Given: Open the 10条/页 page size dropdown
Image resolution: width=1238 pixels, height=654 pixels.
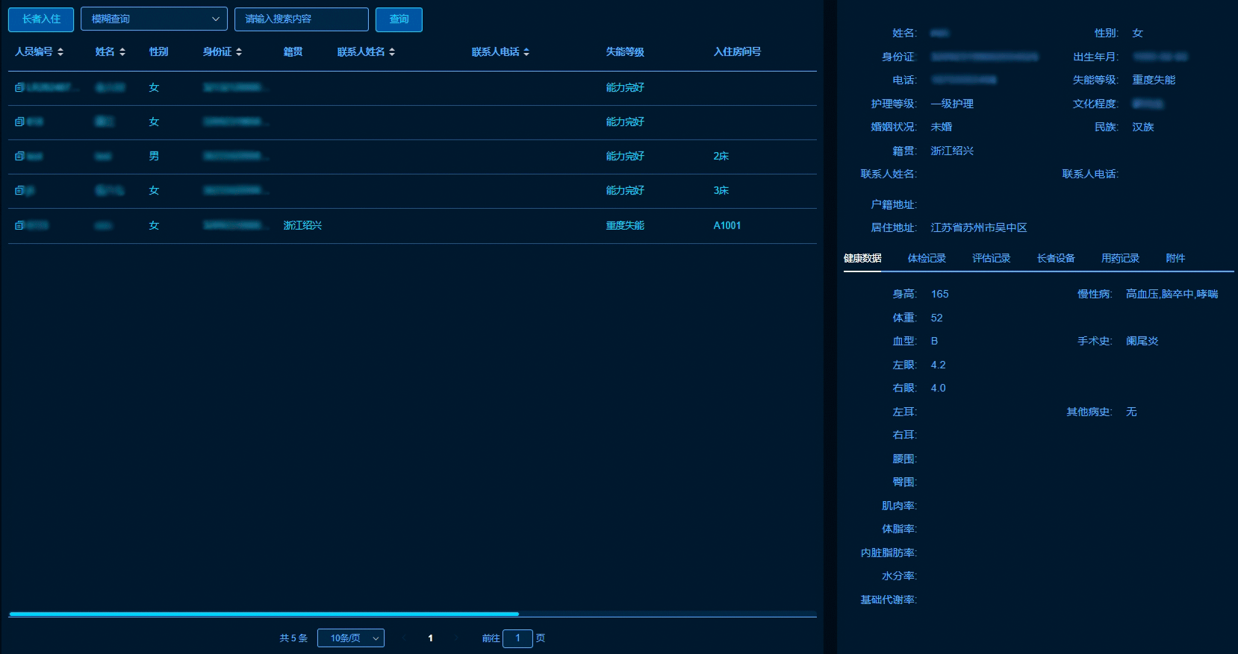Looking at the screenshot, I should click(x=351, y=638).
